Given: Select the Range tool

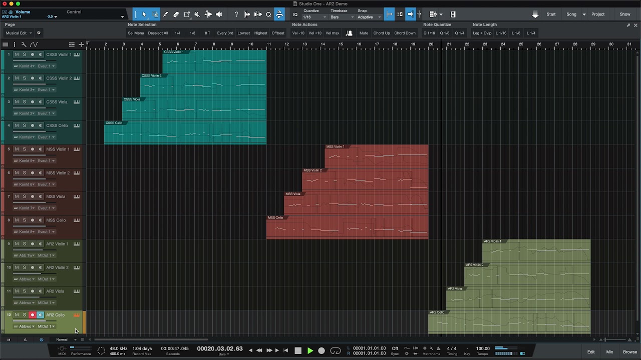Looking at the screenshot, I should coord(155,14).
